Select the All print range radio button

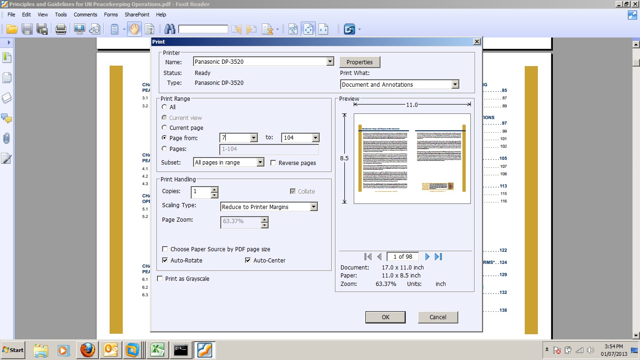click(164, 107)
